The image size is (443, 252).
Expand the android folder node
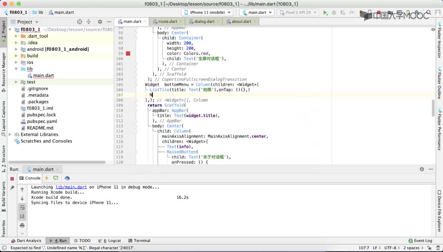coord(16,49)
